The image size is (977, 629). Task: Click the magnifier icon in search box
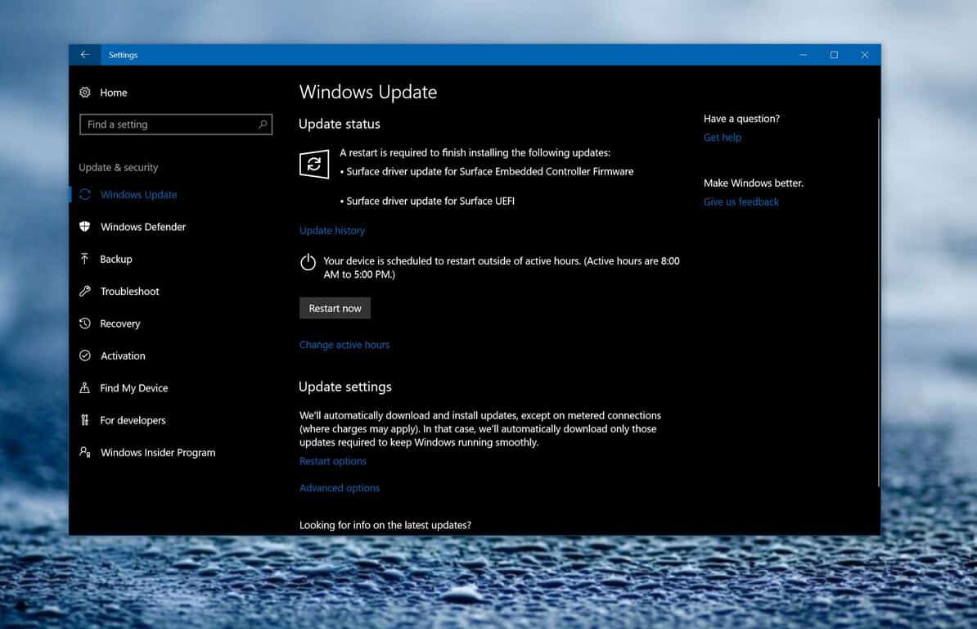(x=263, y=124)
